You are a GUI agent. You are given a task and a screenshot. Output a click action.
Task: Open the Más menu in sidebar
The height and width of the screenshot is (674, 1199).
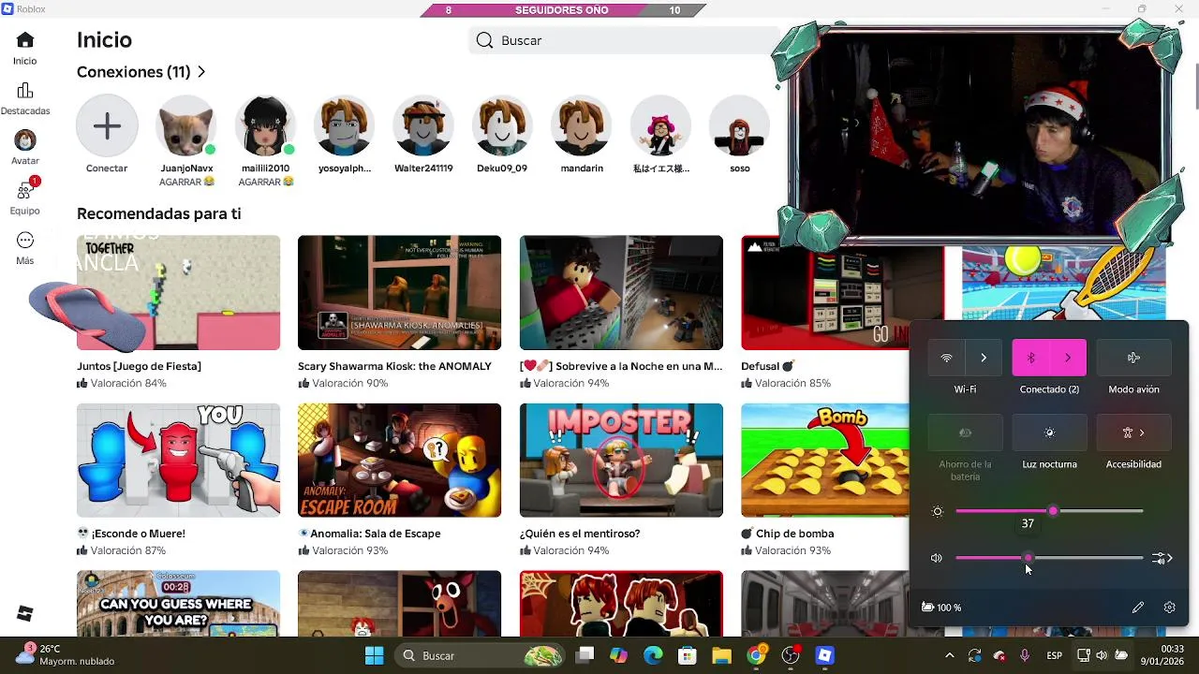tap(25, 248)
